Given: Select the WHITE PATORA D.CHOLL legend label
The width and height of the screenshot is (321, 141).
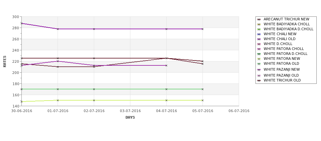Looking at the screenshot, I should coord(285,54).
